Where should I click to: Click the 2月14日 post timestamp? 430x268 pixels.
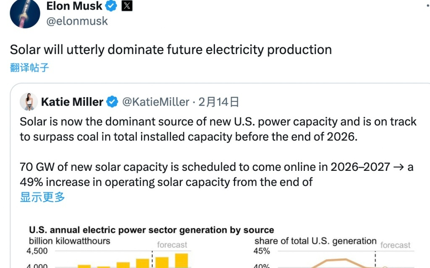pos(219,102)
